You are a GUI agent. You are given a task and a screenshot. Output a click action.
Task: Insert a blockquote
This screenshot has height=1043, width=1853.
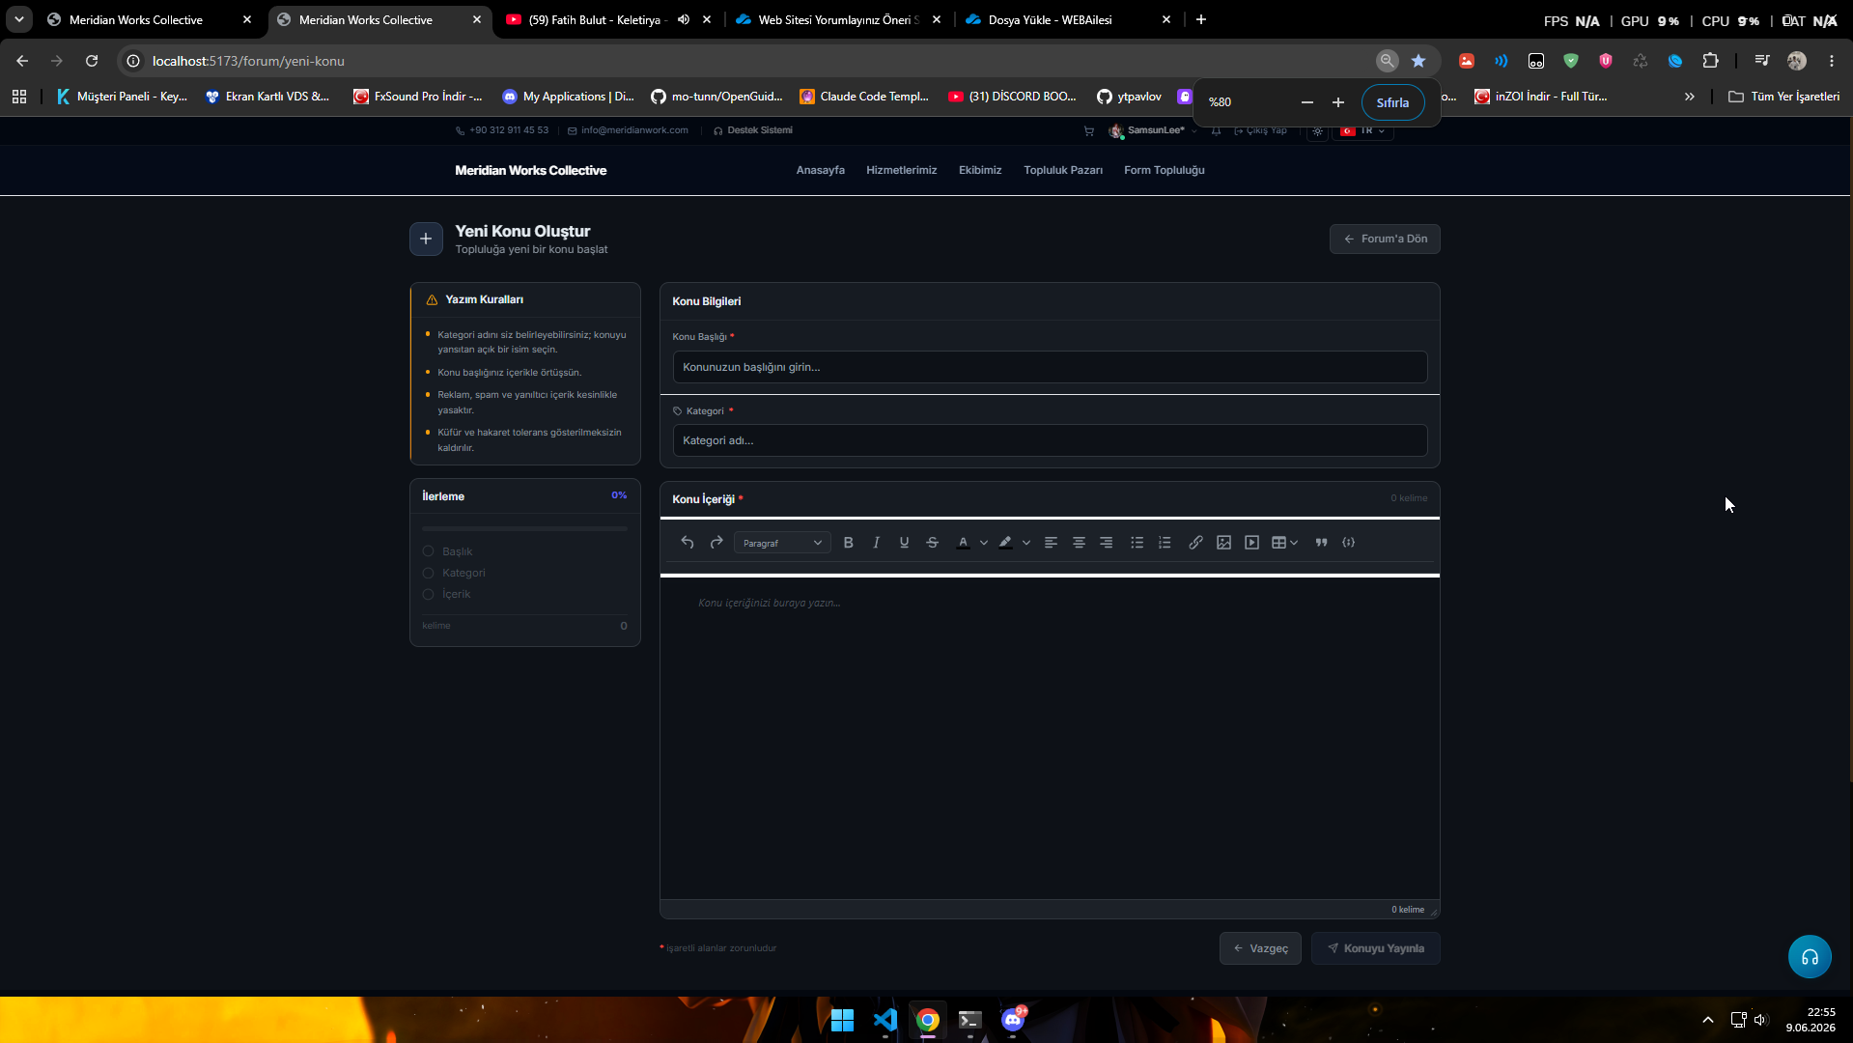click(1321, 543)
